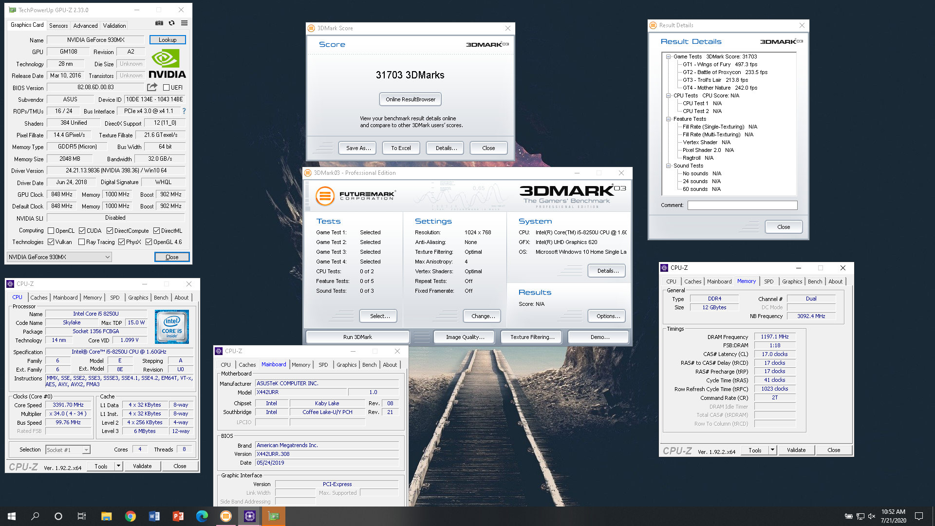Collapse the CPU Tests tree node
Screen dimensions: 935x526
(x=669, y=95)
